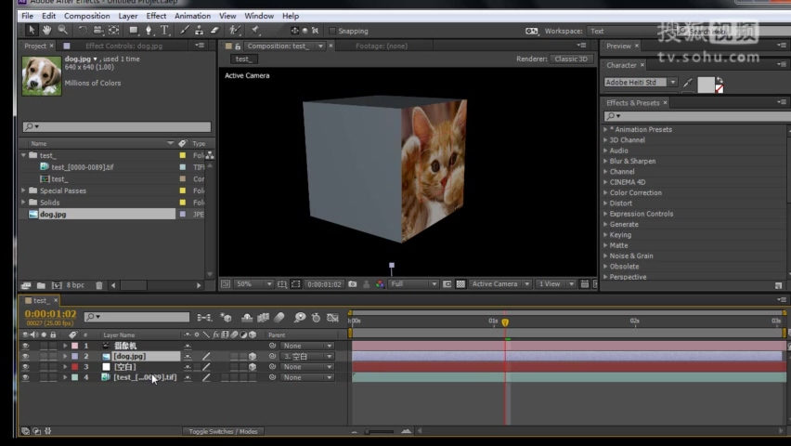This screenshot has width=791, height=446.
Task: Expand the Special Passes folder
Action: click(x=23, y=190)
